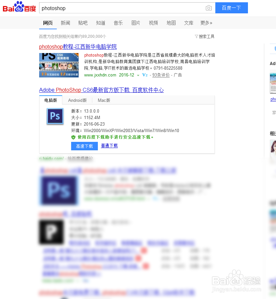This screenshot has height=299, width=276.
Task: Switch to the 图片 tab
Action: [x=136, y=23]
